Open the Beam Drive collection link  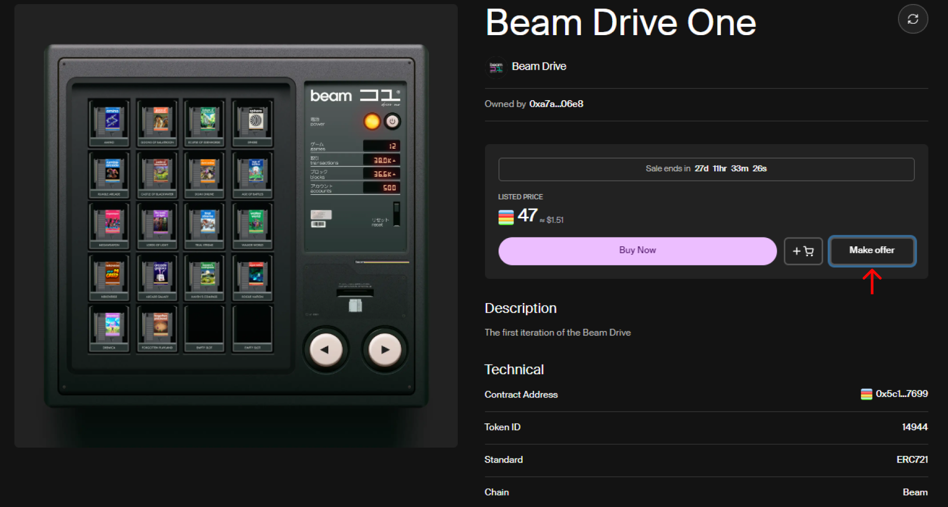[539, 67]
